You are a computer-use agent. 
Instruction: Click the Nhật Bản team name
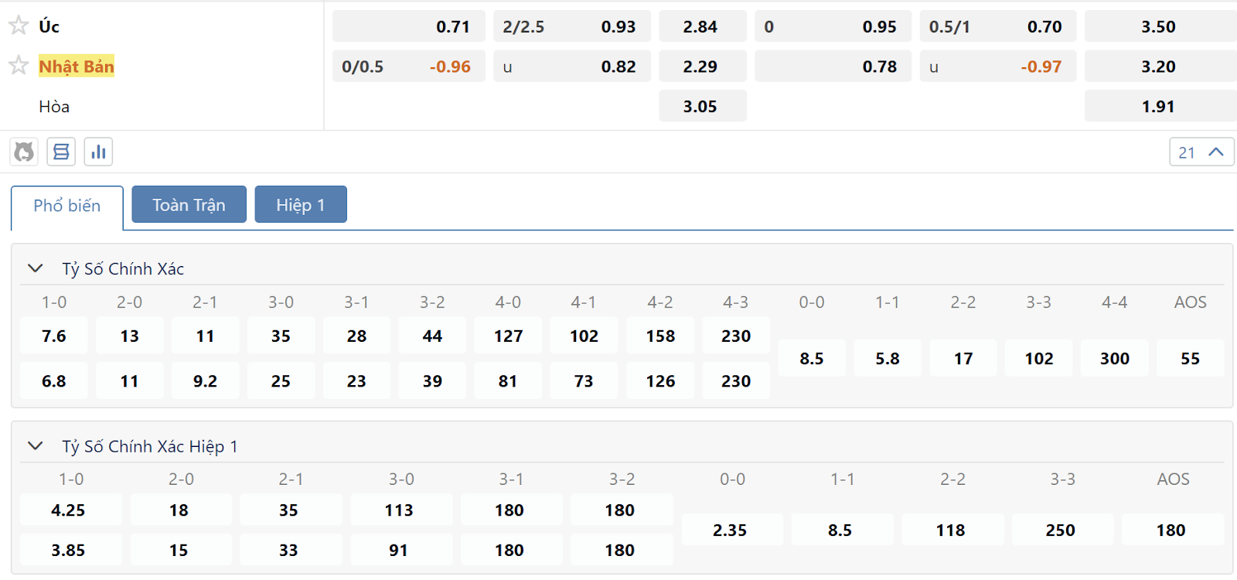(77, 67)
